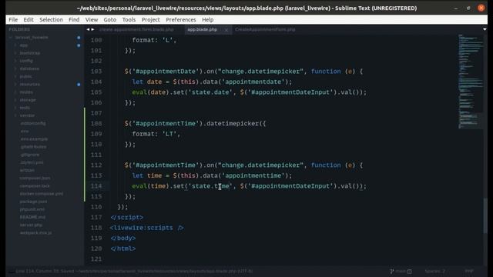
Task: Open the artisan file
Action: tap(27, 170)
